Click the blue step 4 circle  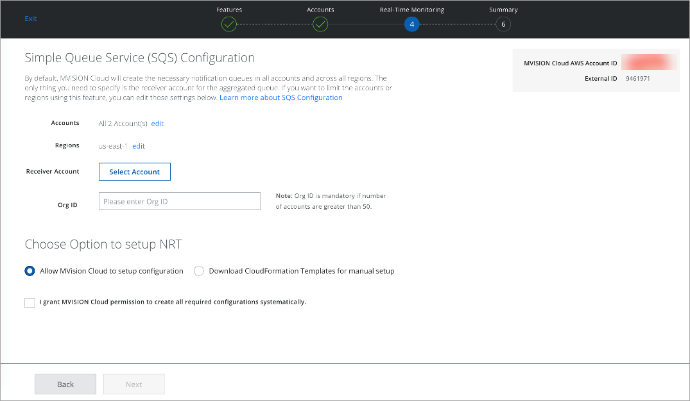point(411,25)
